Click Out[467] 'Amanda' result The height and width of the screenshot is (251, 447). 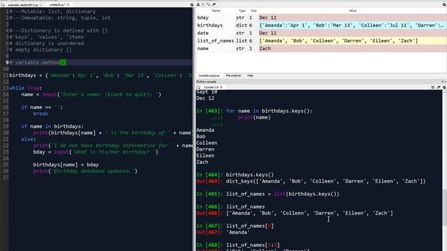coord(223,232)
